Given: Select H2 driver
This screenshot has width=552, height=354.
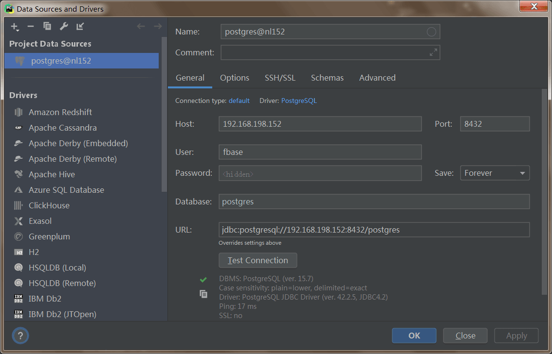Looking at the screenshot, I should pyautogui.click(x=82, y=252).
